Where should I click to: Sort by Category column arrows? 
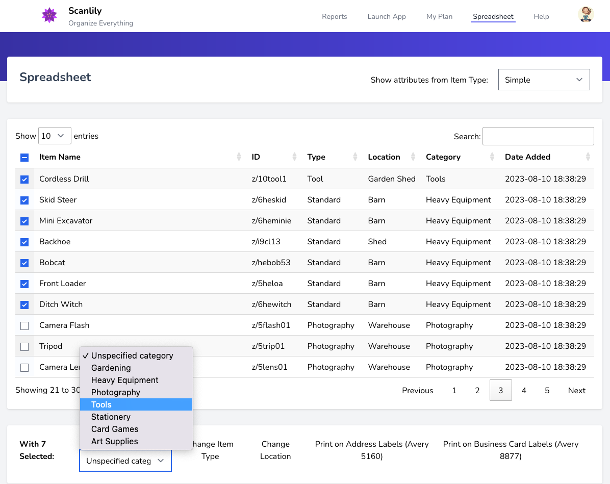click(x=492, y=157)
